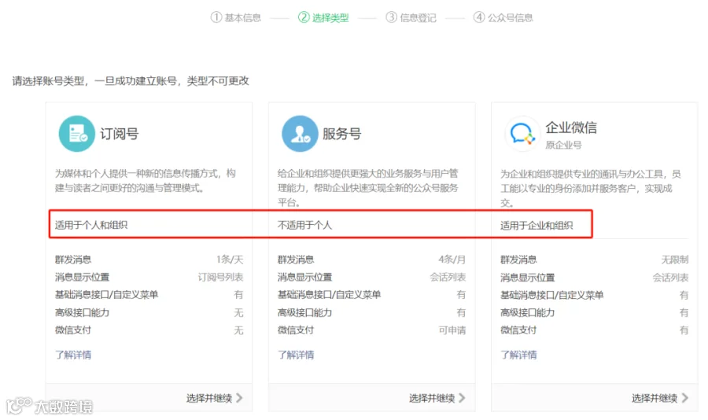This screenshot has height=420, width=708.
Task: Click 基础消息接口/自定义菜单 label in 服务号 card
Action: (329, 294)
